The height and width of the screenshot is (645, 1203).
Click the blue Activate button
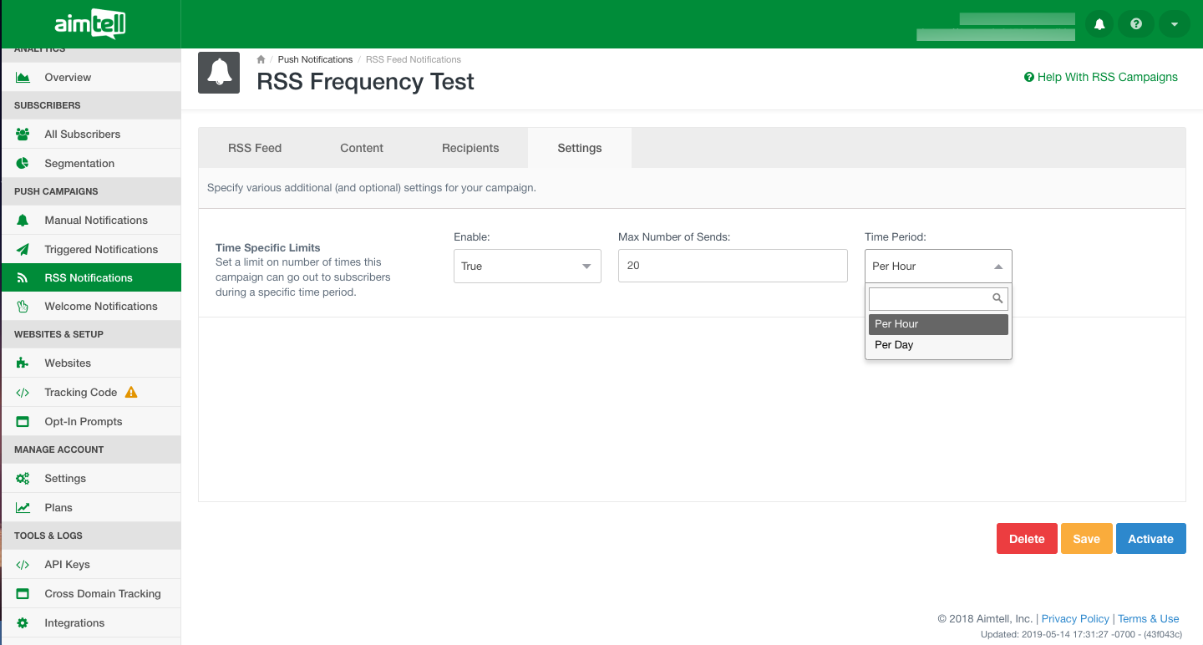pos(1151,539)
